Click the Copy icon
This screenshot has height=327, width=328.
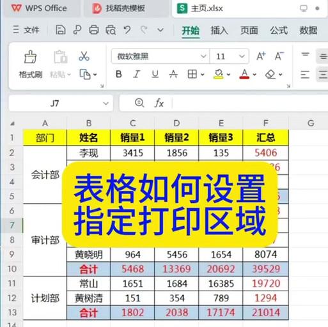tap(85, 74)
